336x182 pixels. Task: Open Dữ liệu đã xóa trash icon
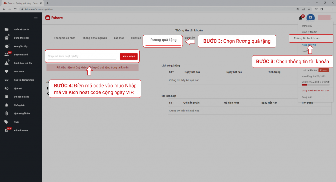7,97
